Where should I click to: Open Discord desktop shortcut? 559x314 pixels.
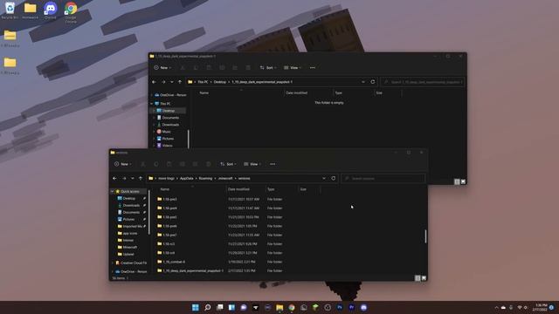pos(51,10)
